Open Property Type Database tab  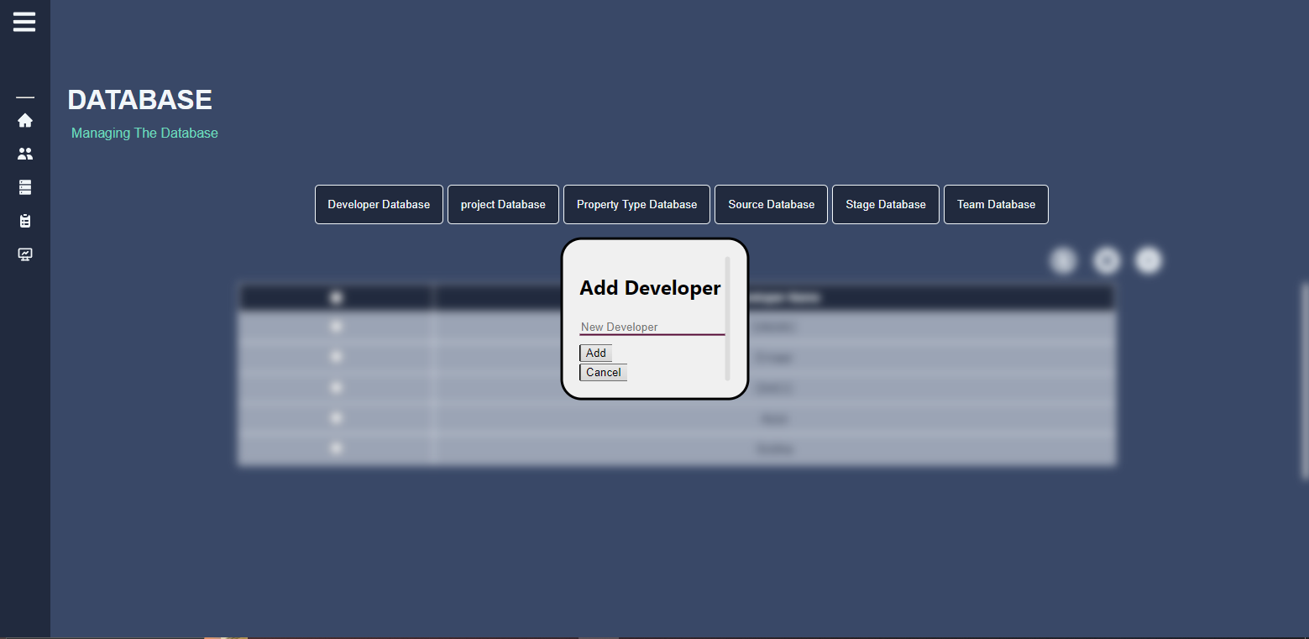[x=636, y=205]
